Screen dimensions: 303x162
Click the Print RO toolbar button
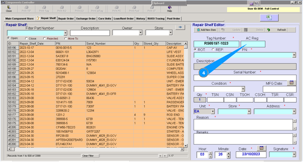coord(62,9)
